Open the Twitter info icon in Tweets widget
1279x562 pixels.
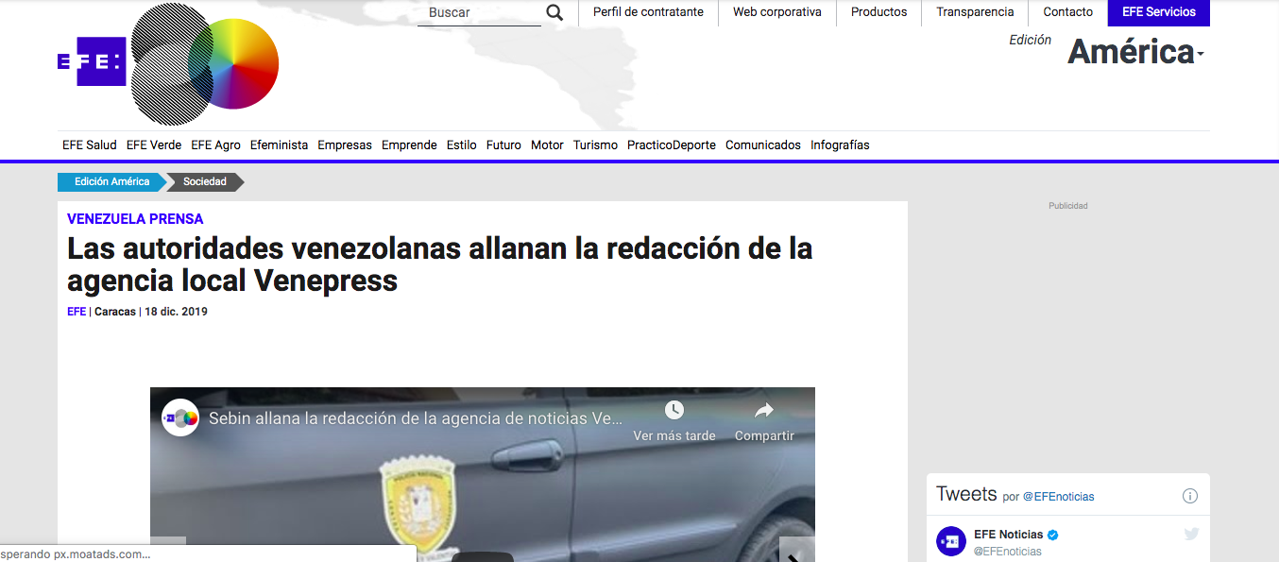point(1190,496)
